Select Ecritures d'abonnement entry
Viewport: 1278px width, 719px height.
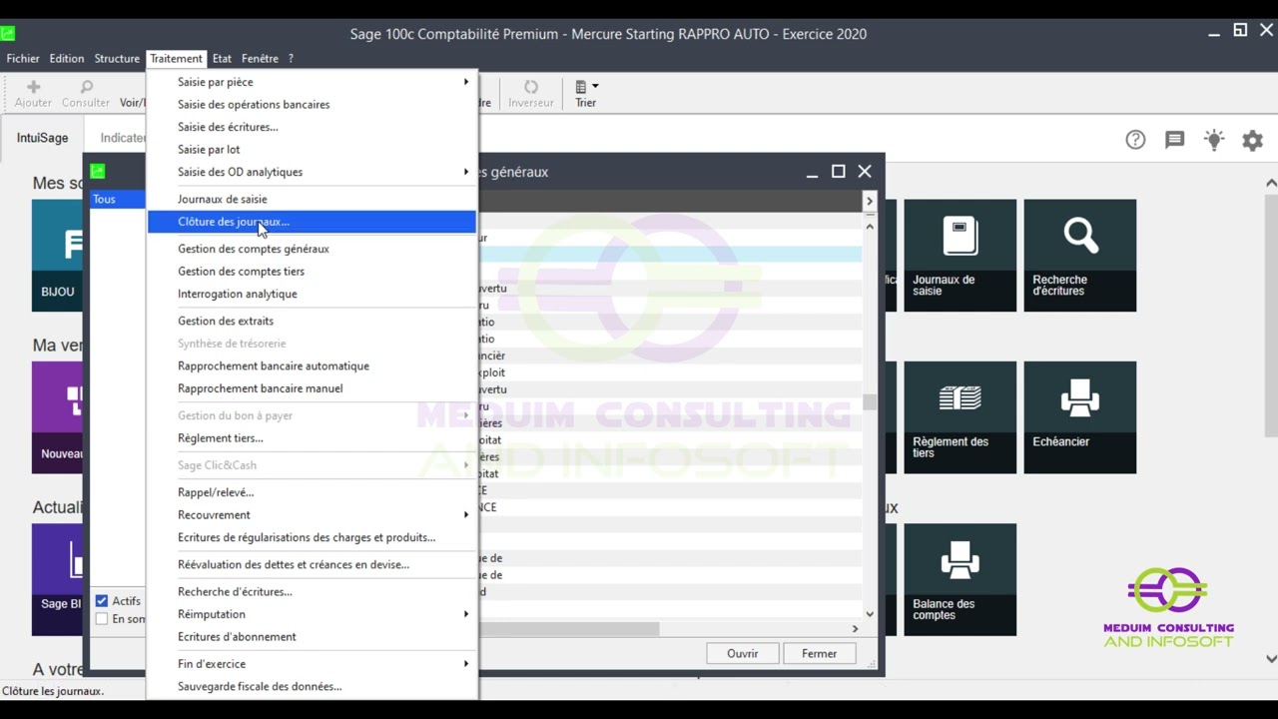[x=312, y=637]
